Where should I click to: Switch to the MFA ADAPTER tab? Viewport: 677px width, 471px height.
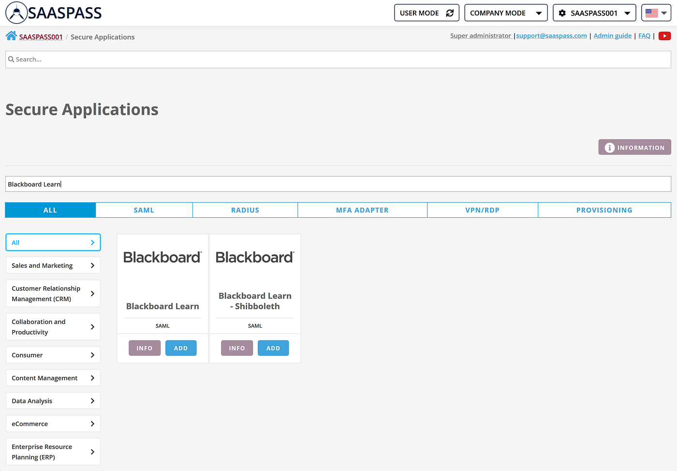coord(362,210)
